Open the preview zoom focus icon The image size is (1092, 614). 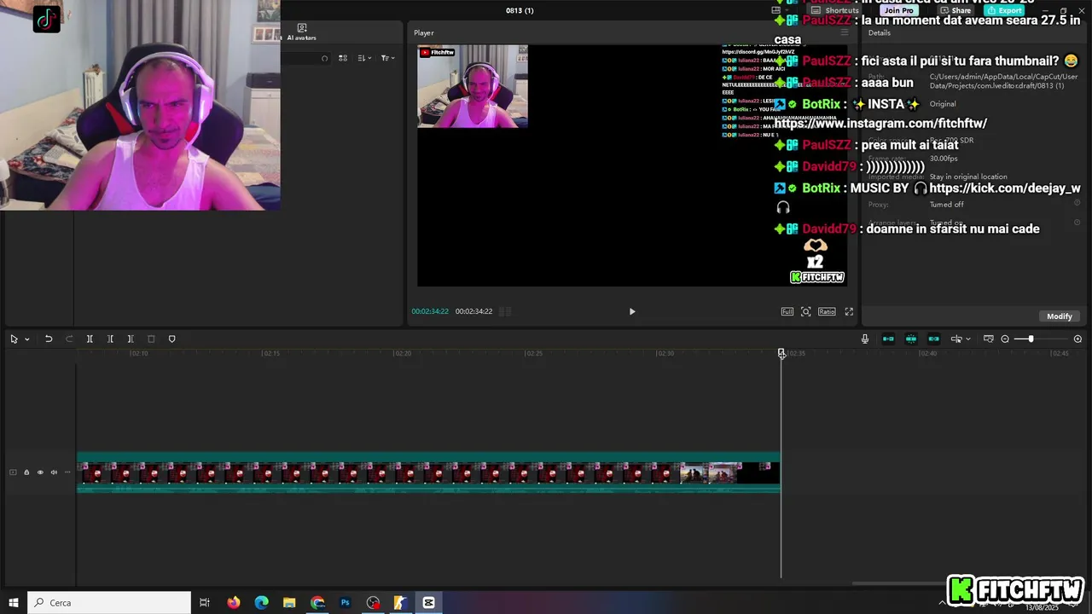pyautogui.click(x=805, y=312)
